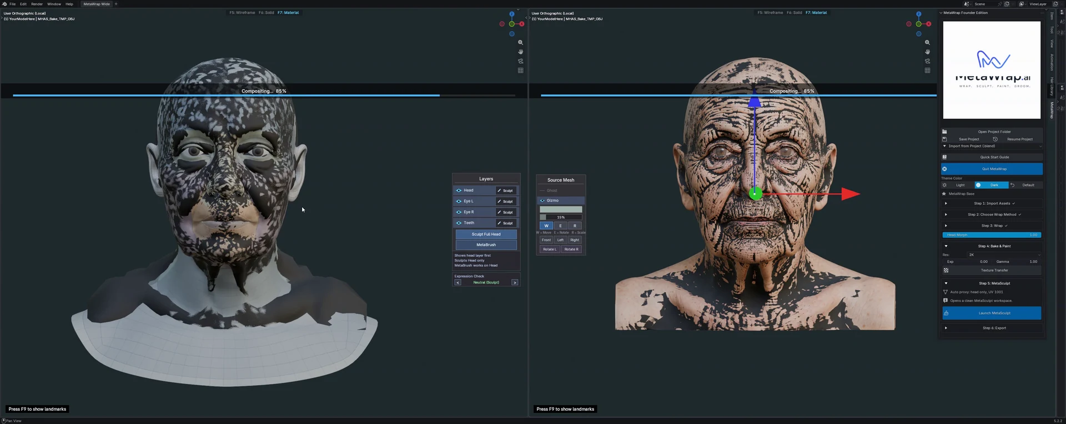
Task: Toggle camera view icon in left viewport
Action: click(520, 61)
